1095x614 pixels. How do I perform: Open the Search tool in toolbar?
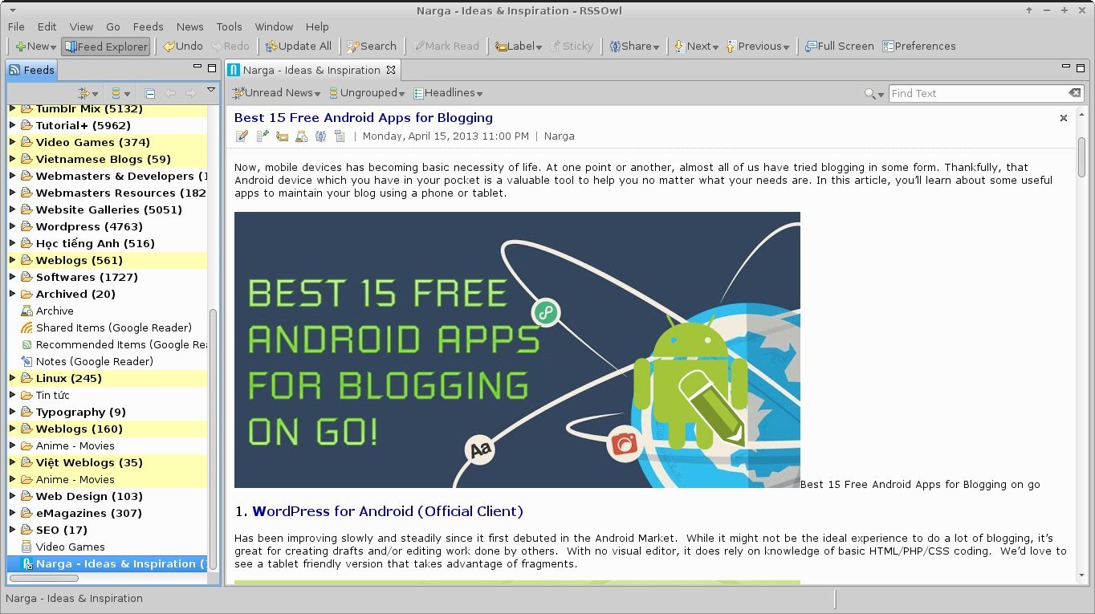pyautogui.click(x=372, y=47)
